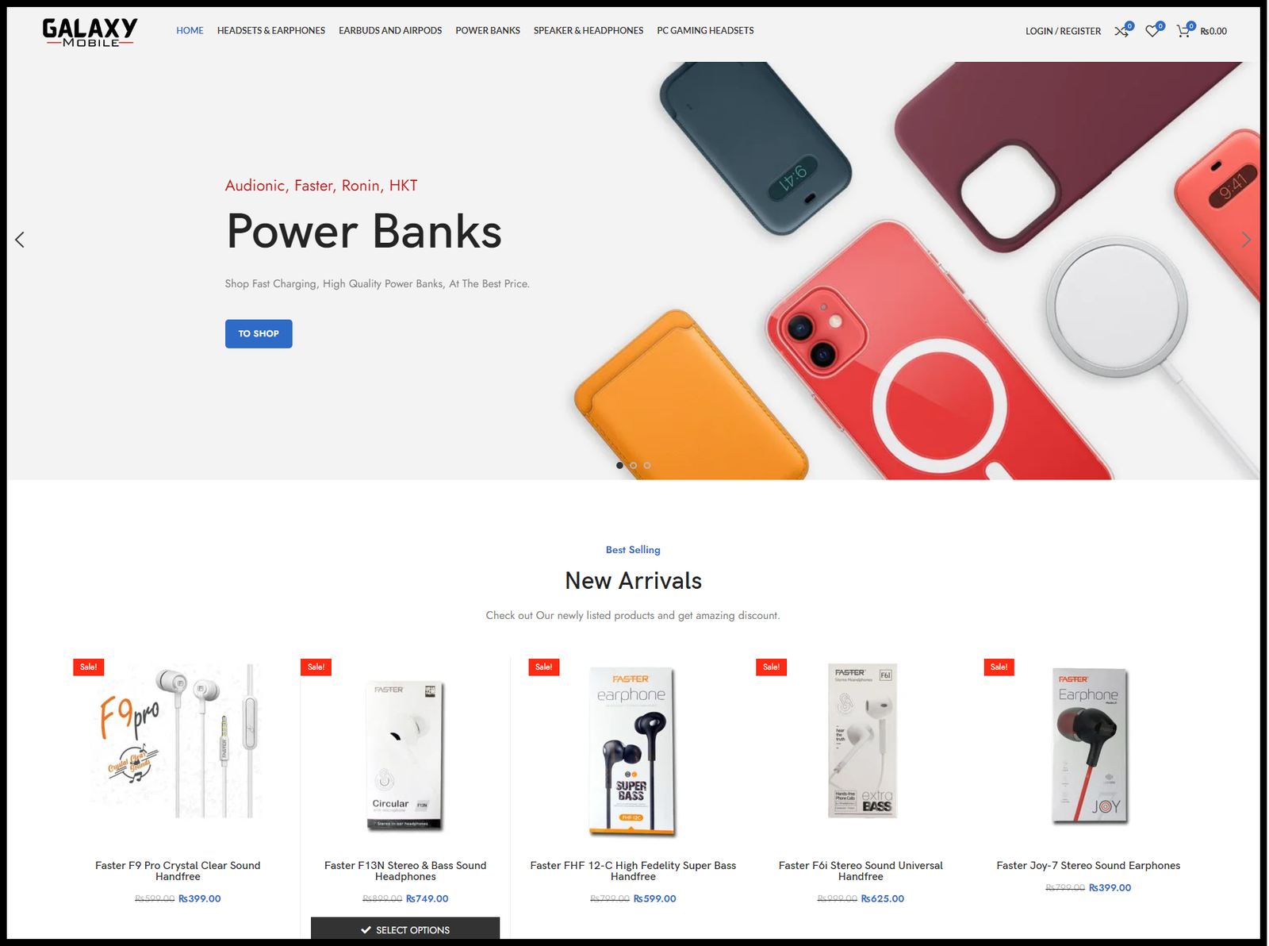The width and height of the screenshot is (1269, 946).
Task: Select the second slider pagination dot
Action: pyautogui.click(x=633, y=465)
